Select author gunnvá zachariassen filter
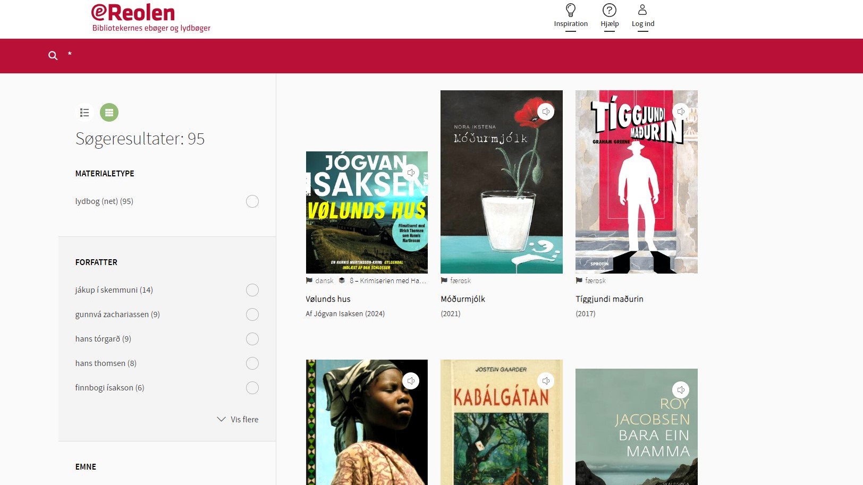The image size is (863, 485). (x=252, y=314)
